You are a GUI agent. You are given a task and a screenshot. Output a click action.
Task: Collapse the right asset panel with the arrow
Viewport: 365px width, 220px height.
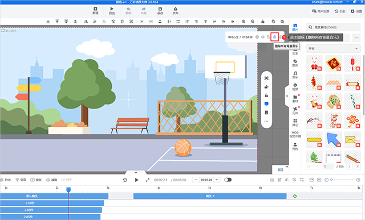287,96
